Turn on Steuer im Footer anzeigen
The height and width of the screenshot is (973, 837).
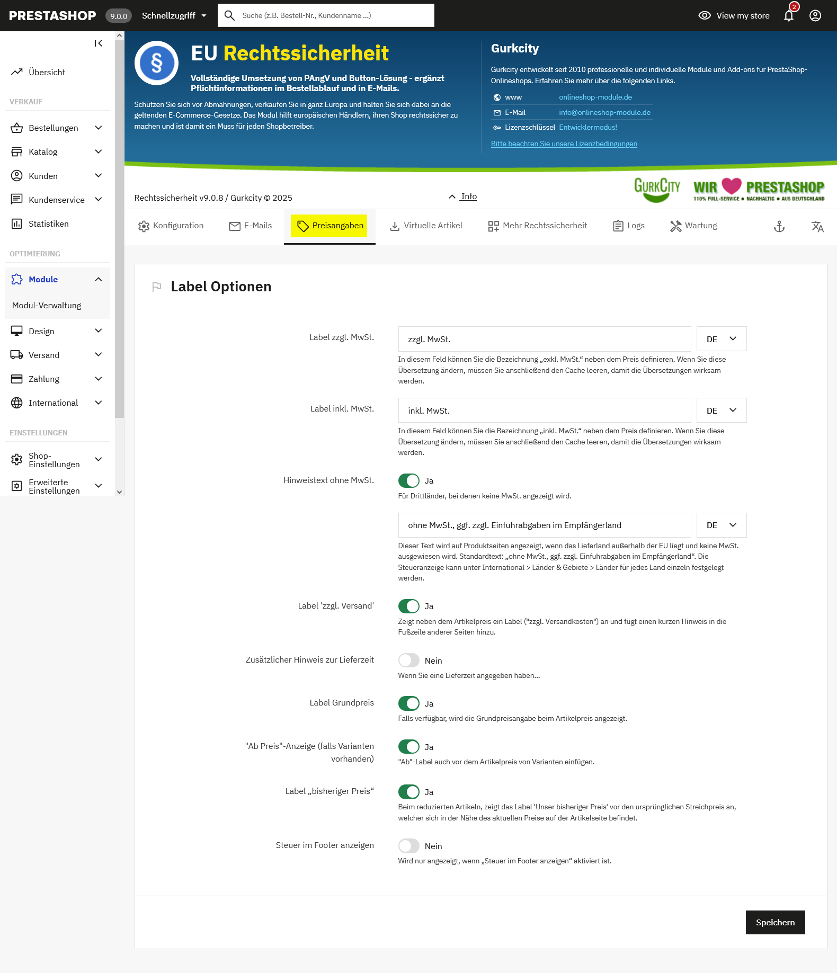pos(408,846)
